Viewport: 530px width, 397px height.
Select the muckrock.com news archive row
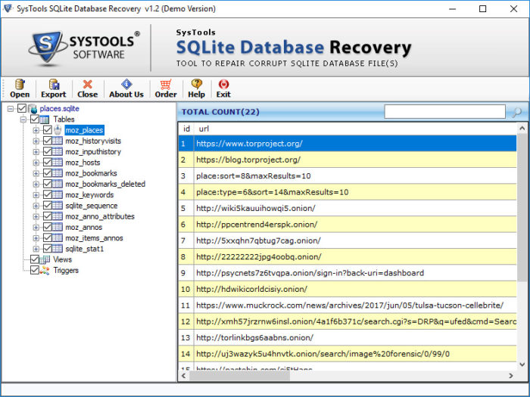348,306
